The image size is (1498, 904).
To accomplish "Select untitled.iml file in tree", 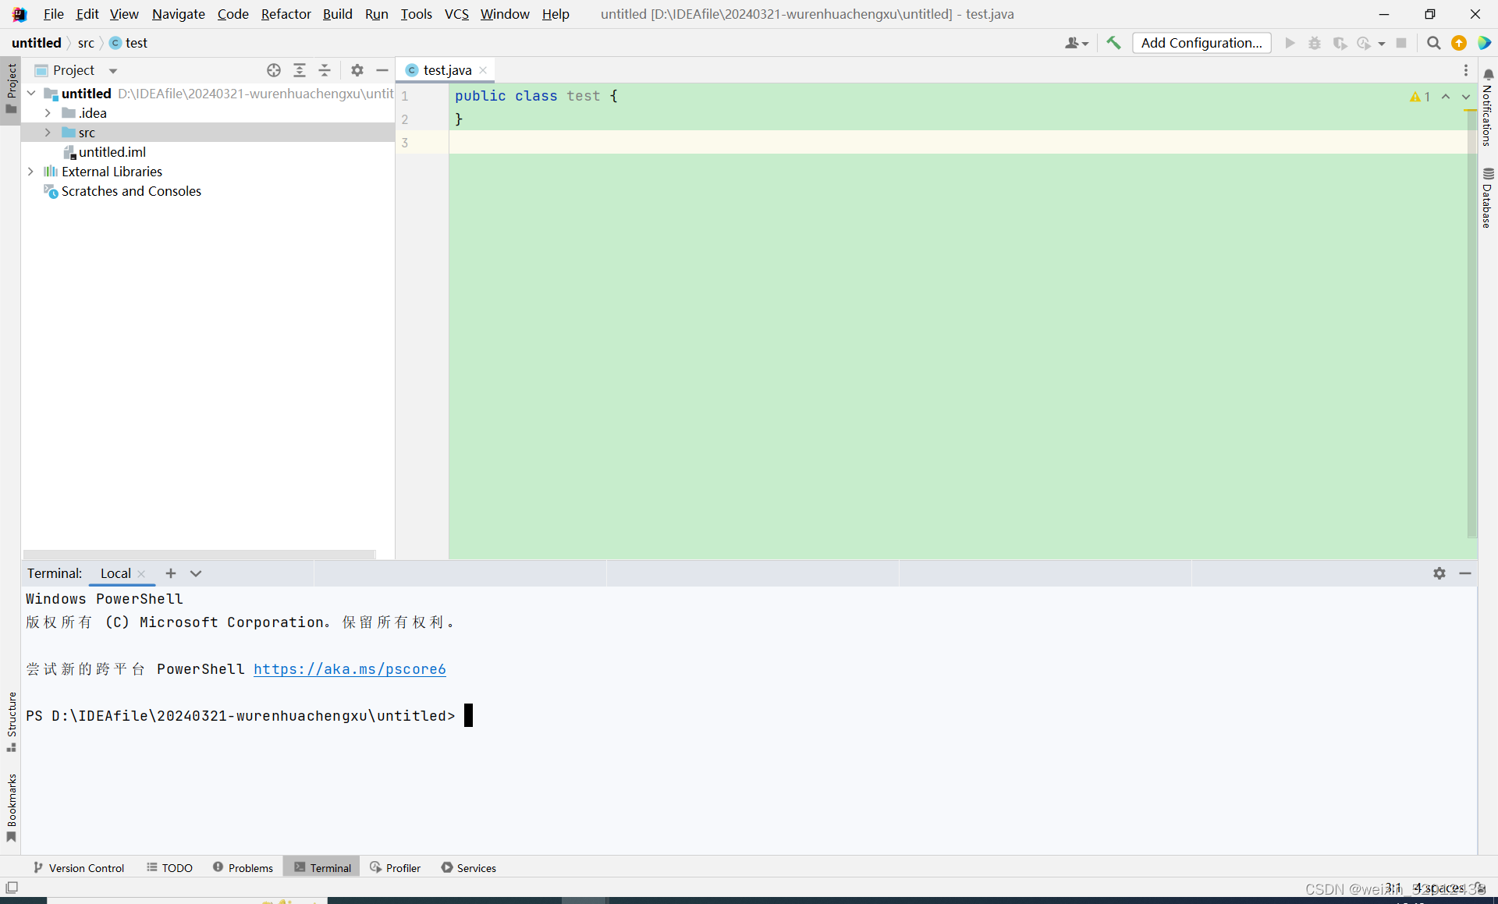I will [x=112, y=152].
